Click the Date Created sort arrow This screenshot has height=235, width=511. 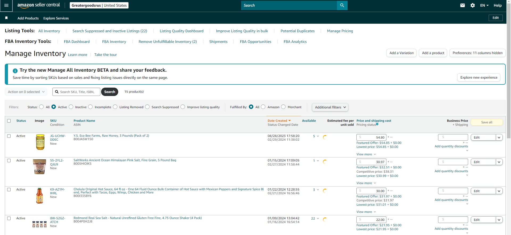290,121
